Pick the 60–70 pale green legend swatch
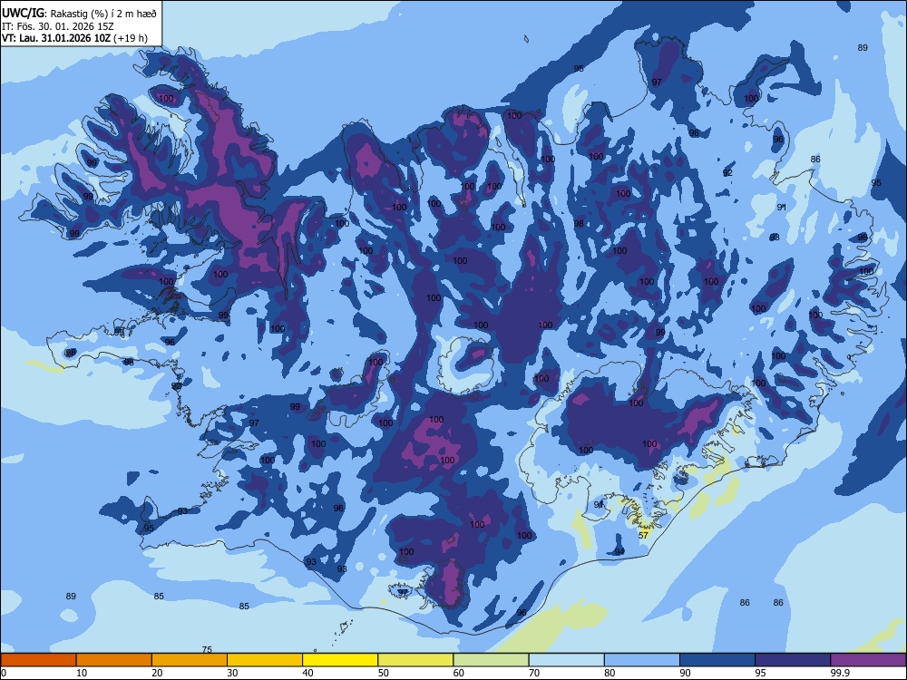This screenshot has height=680, width=907. [491, 660]
